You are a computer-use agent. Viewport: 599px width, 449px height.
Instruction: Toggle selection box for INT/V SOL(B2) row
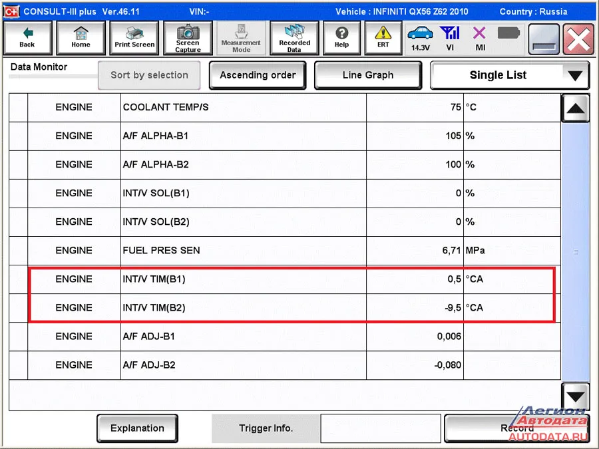[x=19, y=222]
